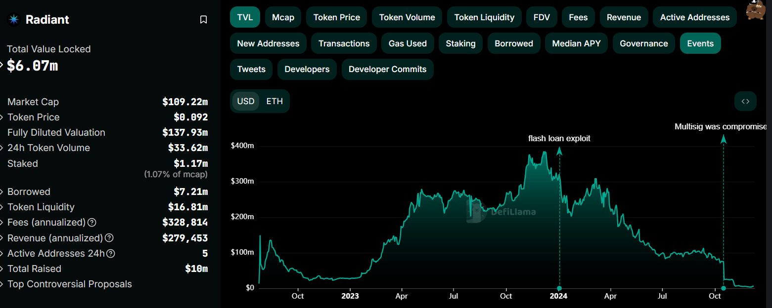This screenshot has width=772, height=308.
Task: Enable the Developer Commits chart metric
Action: tap(388, 69)
